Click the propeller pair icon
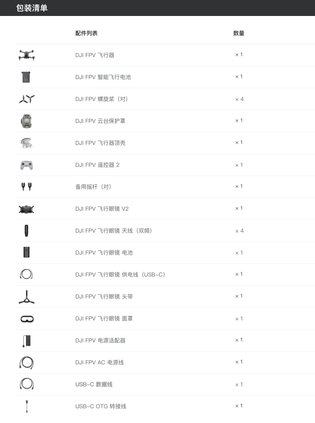 pos(27,99)
